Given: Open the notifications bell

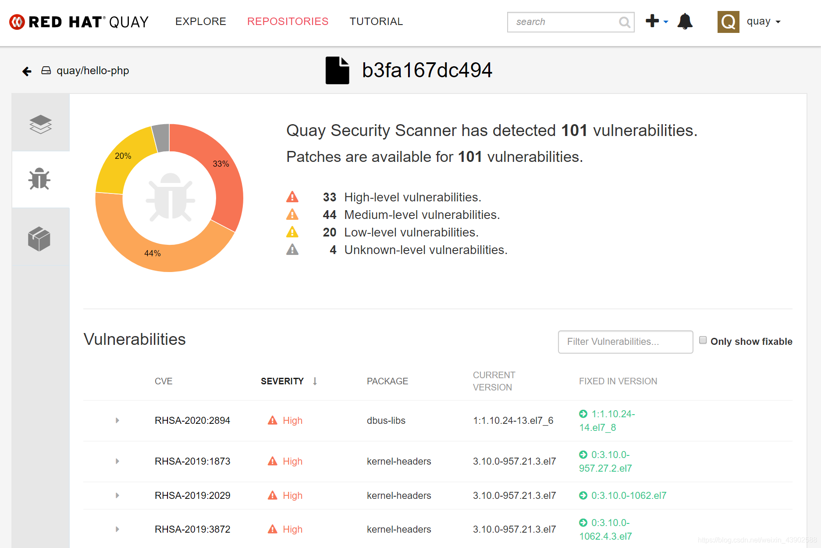Looking at the screenshot, I should [x=685, y=21].
